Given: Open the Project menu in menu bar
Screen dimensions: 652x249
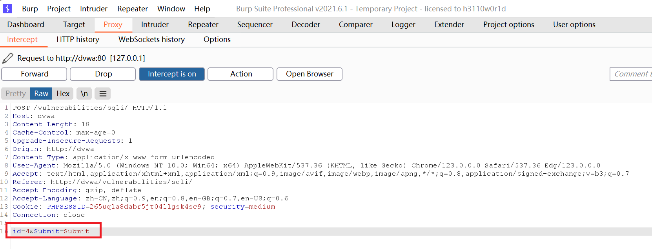Looking at the screenshot, I should pyautogui.click(x=59, y=9).
